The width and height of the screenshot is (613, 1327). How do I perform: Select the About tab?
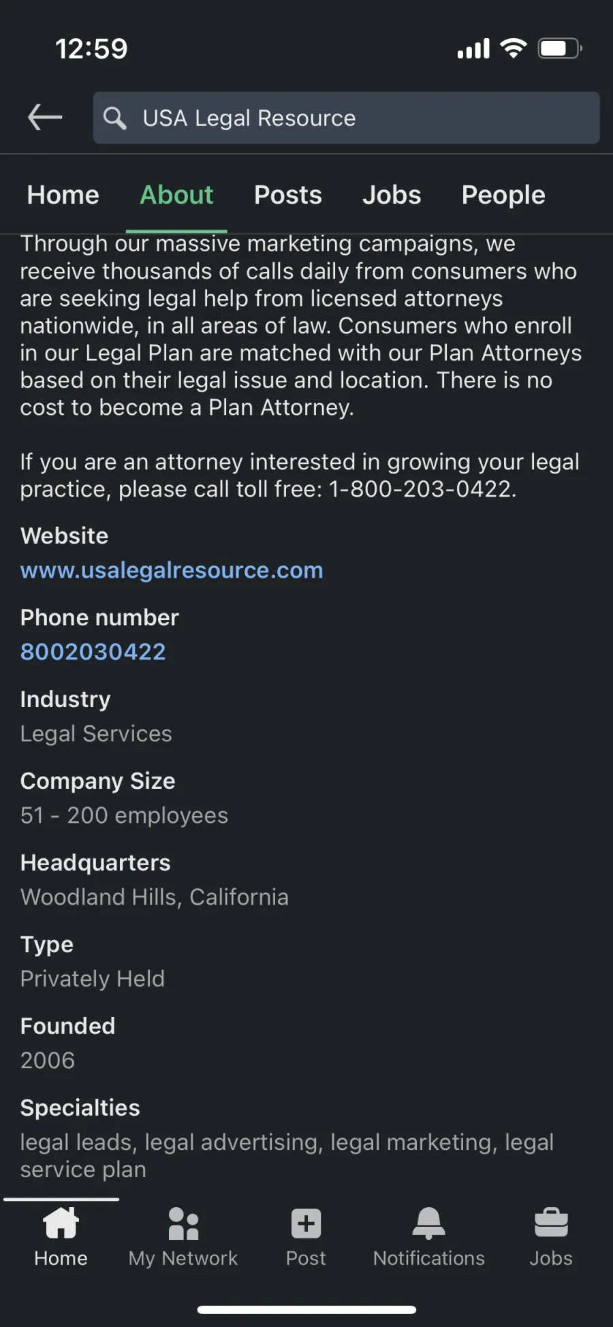[176, 195]
